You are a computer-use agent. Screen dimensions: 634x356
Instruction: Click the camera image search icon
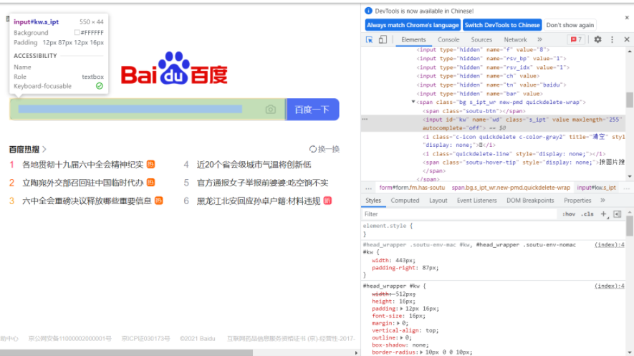pyautogui.click(x=271, y=110)
